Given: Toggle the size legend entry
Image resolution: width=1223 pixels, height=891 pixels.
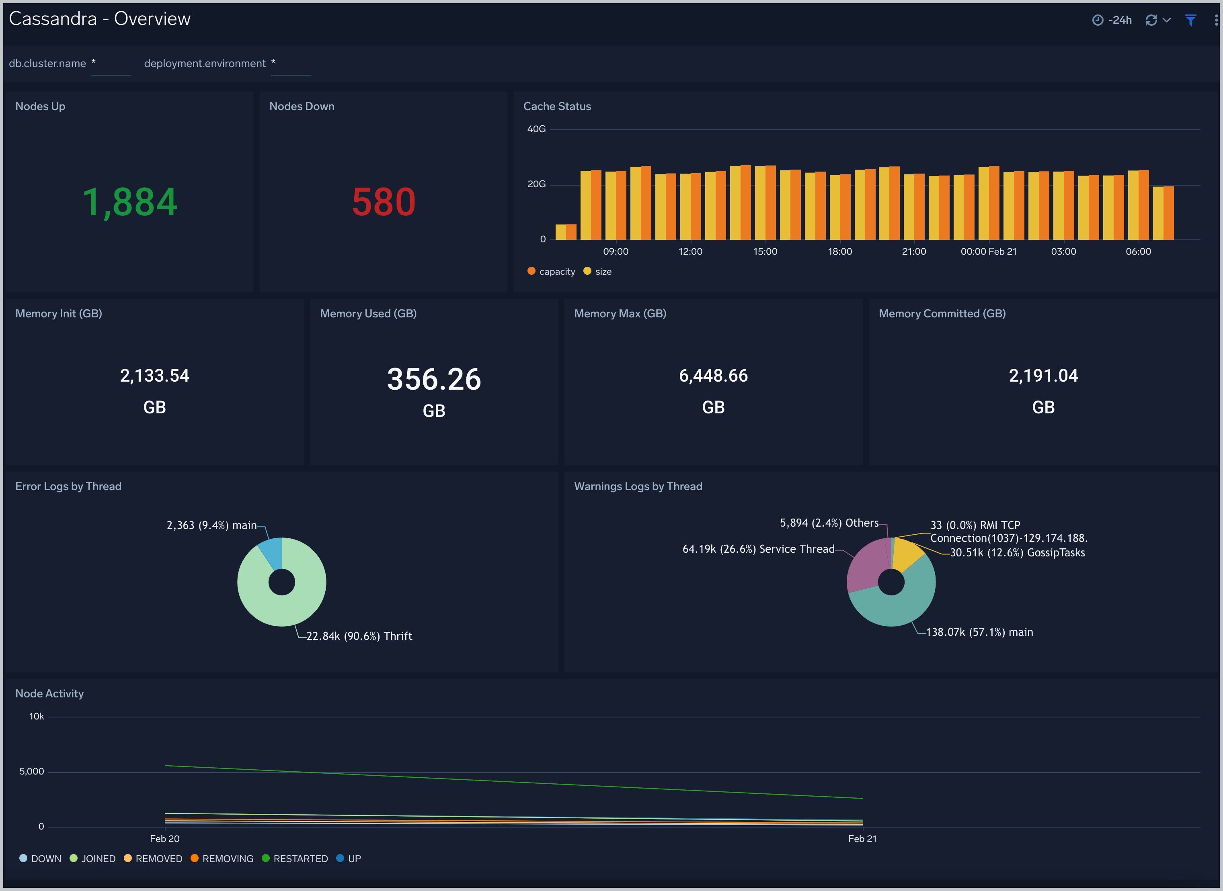Looking at the screenshot, I should pos(597,271).
